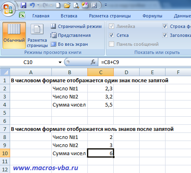Viewport: 191px width, 173px height.
Task: Click cell B2 'Число №1'
Action: click(70, 89)
